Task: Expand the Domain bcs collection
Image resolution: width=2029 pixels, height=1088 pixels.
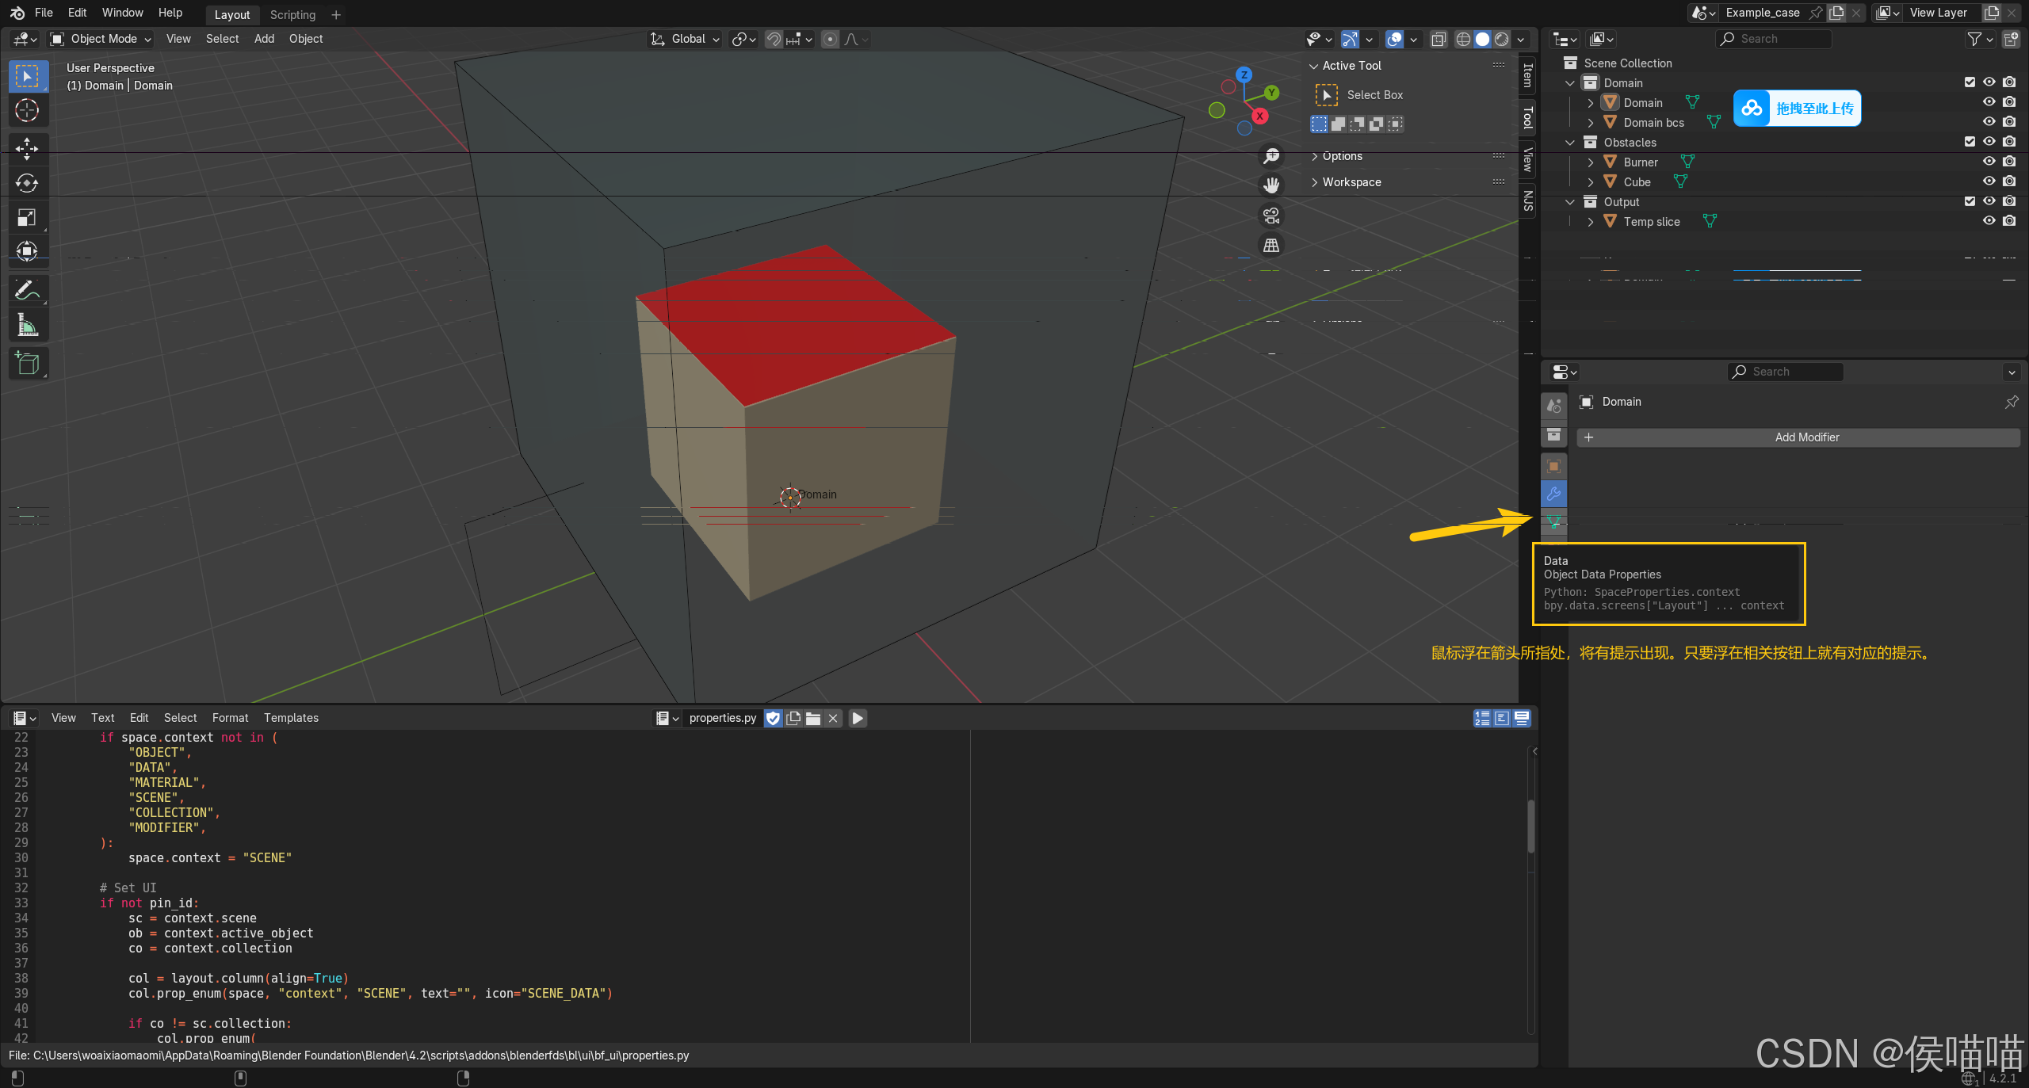Action: point(1590,120)
